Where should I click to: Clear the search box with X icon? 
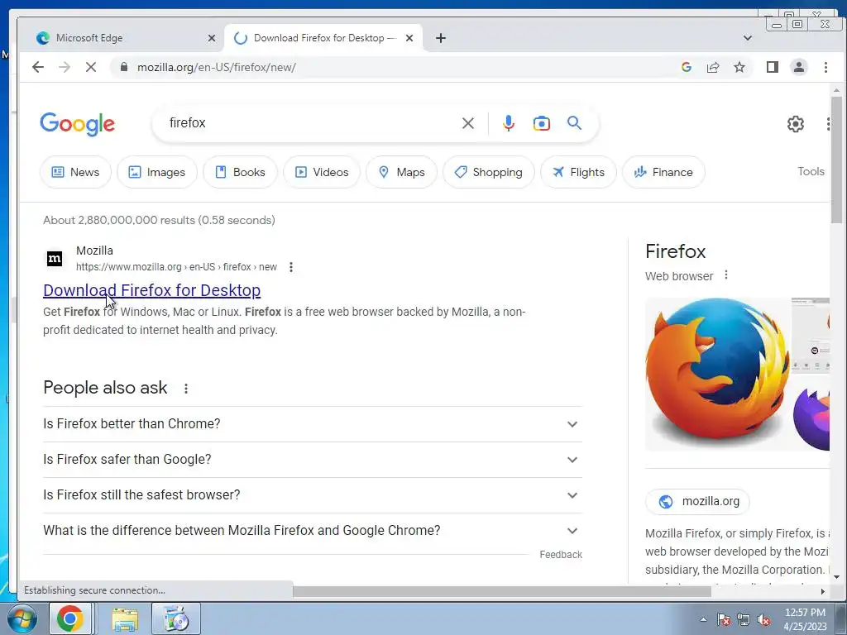pyautogui.click(x=468, y=123)
